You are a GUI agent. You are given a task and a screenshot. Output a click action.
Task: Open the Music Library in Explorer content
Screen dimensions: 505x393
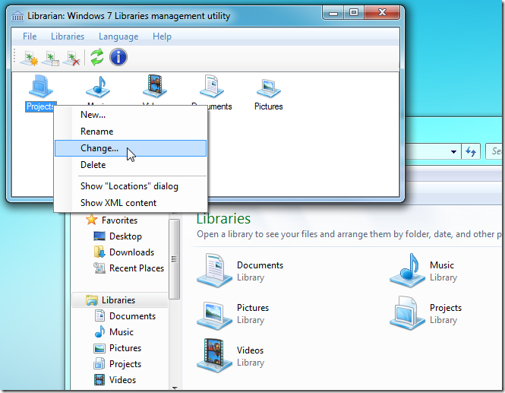tap(423, 271)
